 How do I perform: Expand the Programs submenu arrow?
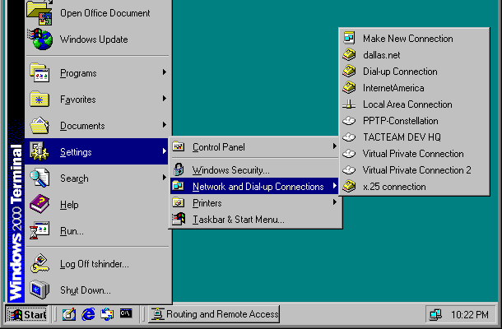(x=165, y=72)
